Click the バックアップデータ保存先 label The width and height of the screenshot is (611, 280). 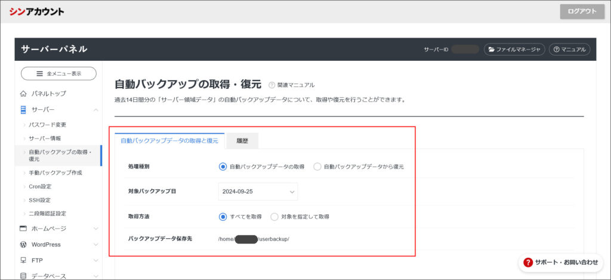tap(160, 239)
